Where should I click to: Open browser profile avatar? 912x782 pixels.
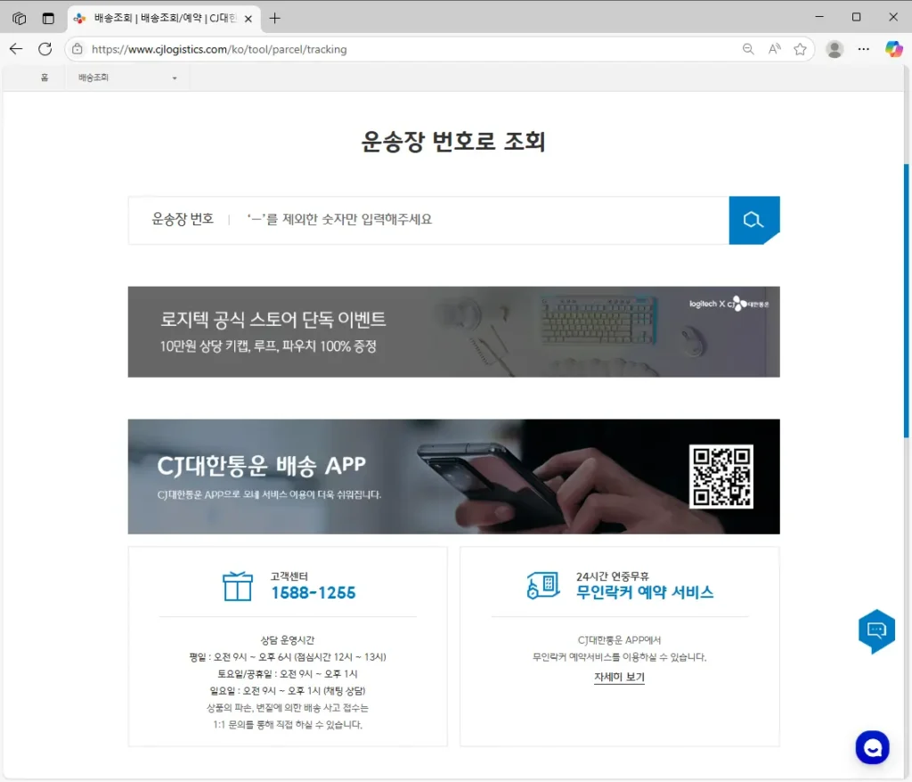click(x=835, y=49)
